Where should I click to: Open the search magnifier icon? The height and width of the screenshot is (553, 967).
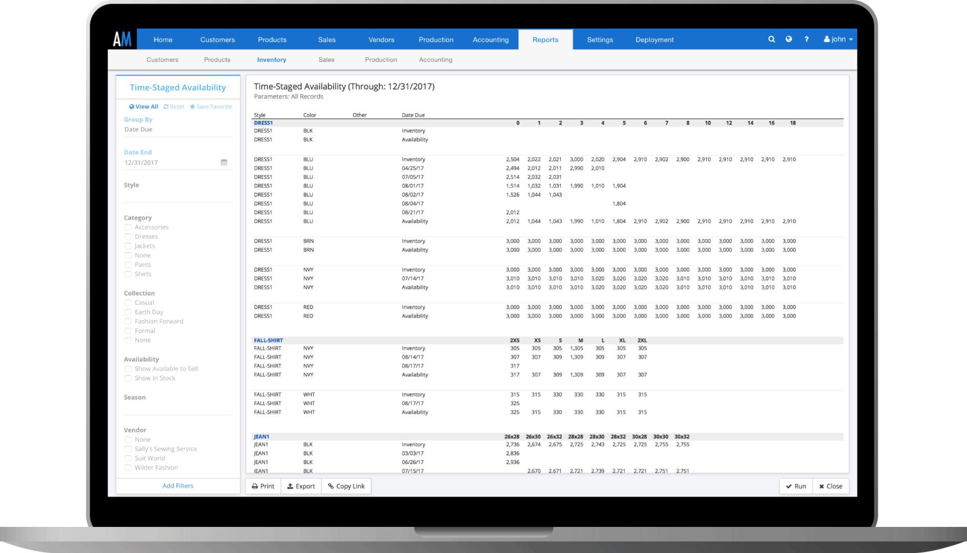[771, 39]
